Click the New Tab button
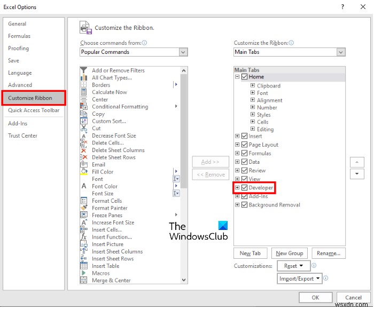 click(250, 253)
